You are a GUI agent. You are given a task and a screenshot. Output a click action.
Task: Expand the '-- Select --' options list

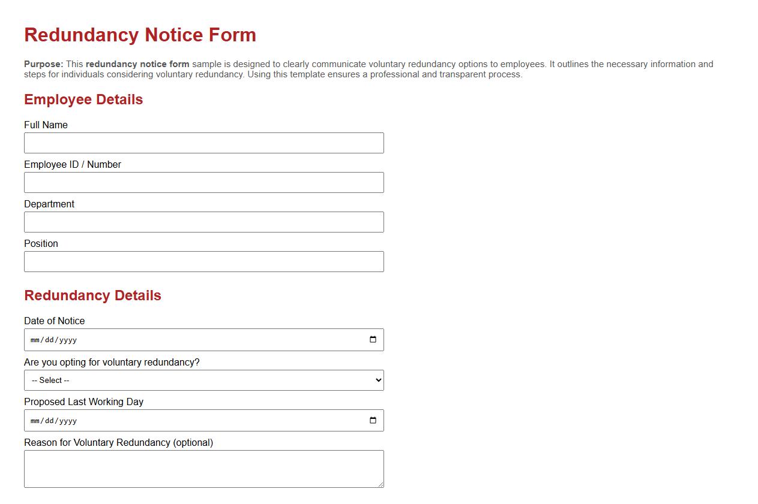click(203, 380)
